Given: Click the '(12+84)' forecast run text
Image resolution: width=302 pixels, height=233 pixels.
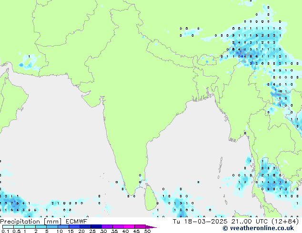Looking at the screenshot, I should 285,222.
